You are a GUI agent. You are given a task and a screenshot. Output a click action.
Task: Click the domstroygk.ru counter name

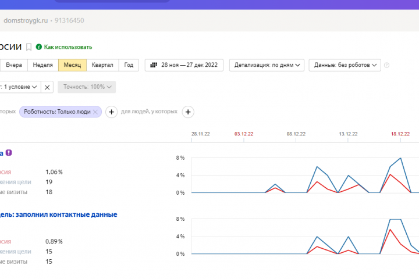[x=26, y=20]
